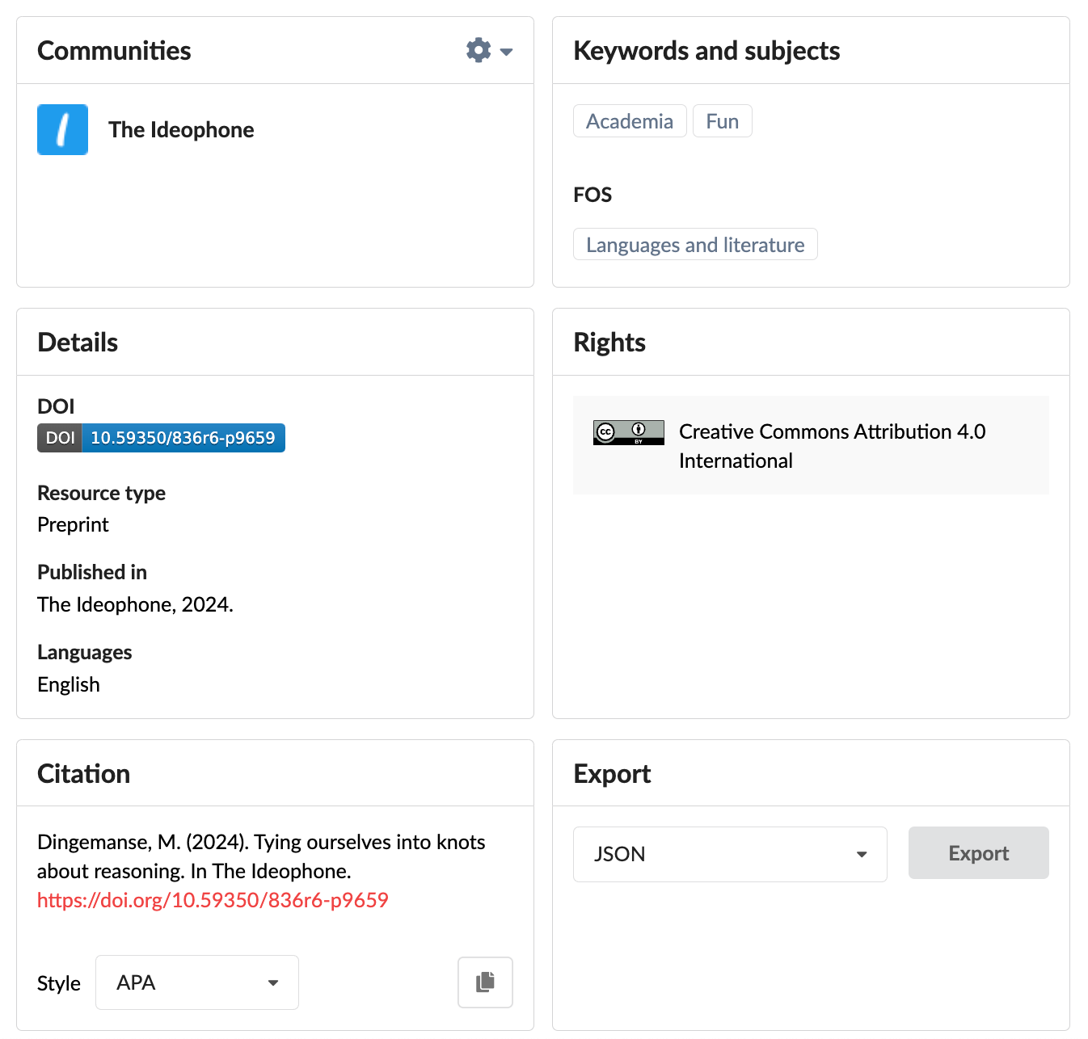Click the DOI badge 10.59350/836r6-p9659
Image resolution: width=1088 pixels, height=1039 pixels.
point(183,438)
